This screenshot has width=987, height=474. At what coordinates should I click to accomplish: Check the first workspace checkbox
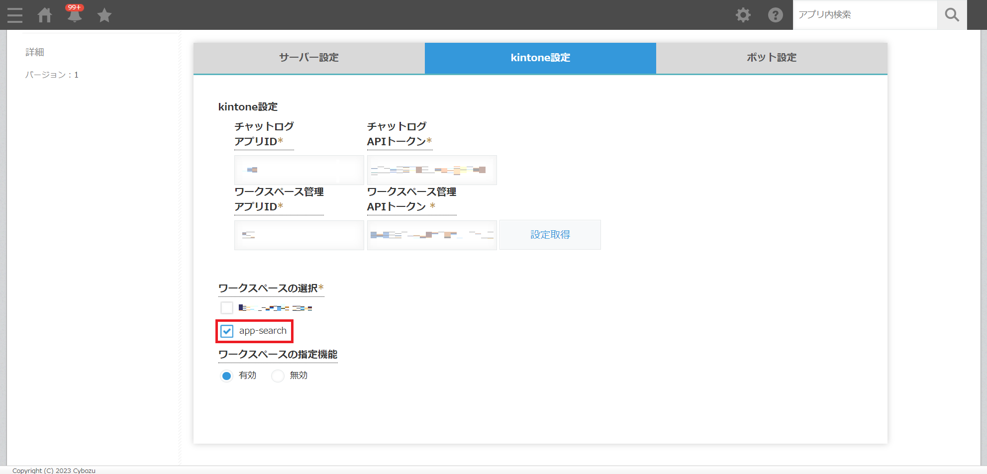click(227, 308)
